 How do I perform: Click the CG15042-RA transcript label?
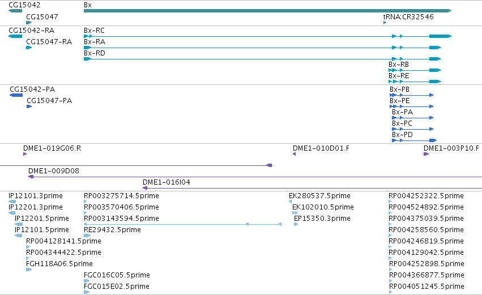31,31
